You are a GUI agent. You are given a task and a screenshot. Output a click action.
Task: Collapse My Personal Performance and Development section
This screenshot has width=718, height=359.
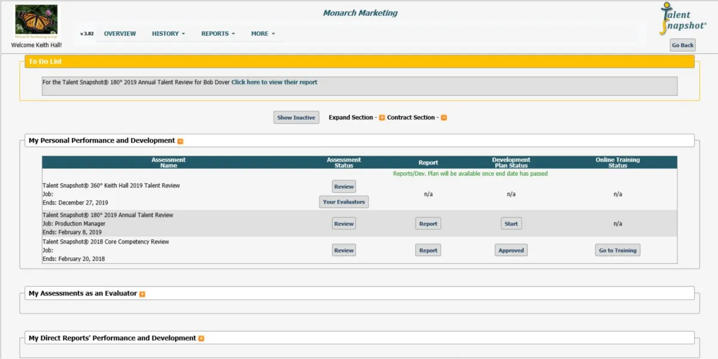(180, 141)
